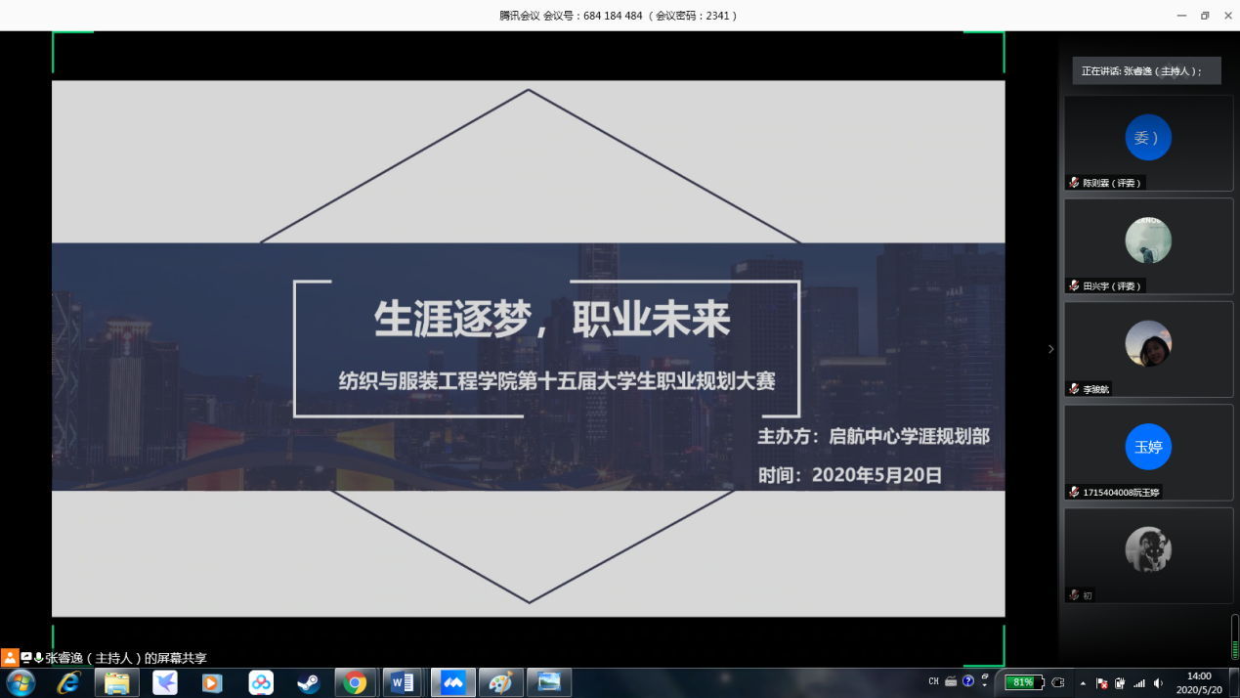Show hidden system tray icons
This screenshot has height=698, width=1240.
click(1082, 683)
